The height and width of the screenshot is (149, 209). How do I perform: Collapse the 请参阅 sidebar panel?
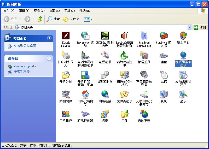click(49, 58)
